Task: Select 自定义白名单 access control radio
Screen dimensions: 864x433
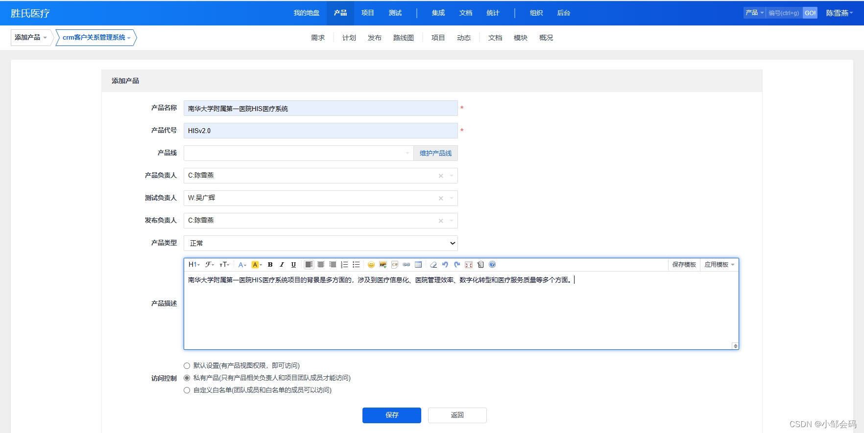Action: tap(187, 390)
